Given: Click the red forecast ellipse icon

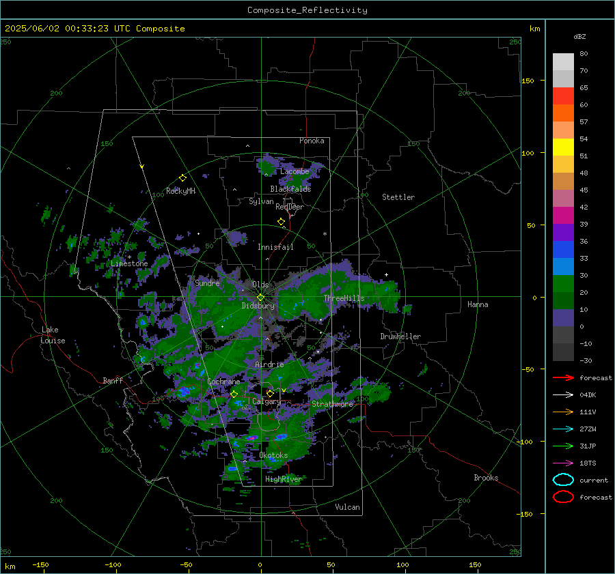Looking at the screenshot, I should pos(563,497).
